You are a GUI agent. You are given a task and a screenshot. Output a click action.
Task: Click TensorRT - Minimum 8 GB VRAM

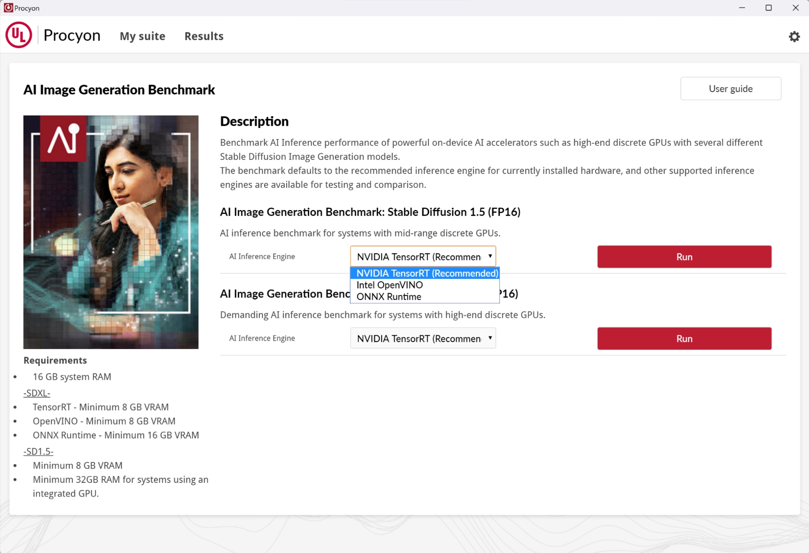tap(101, 407)
